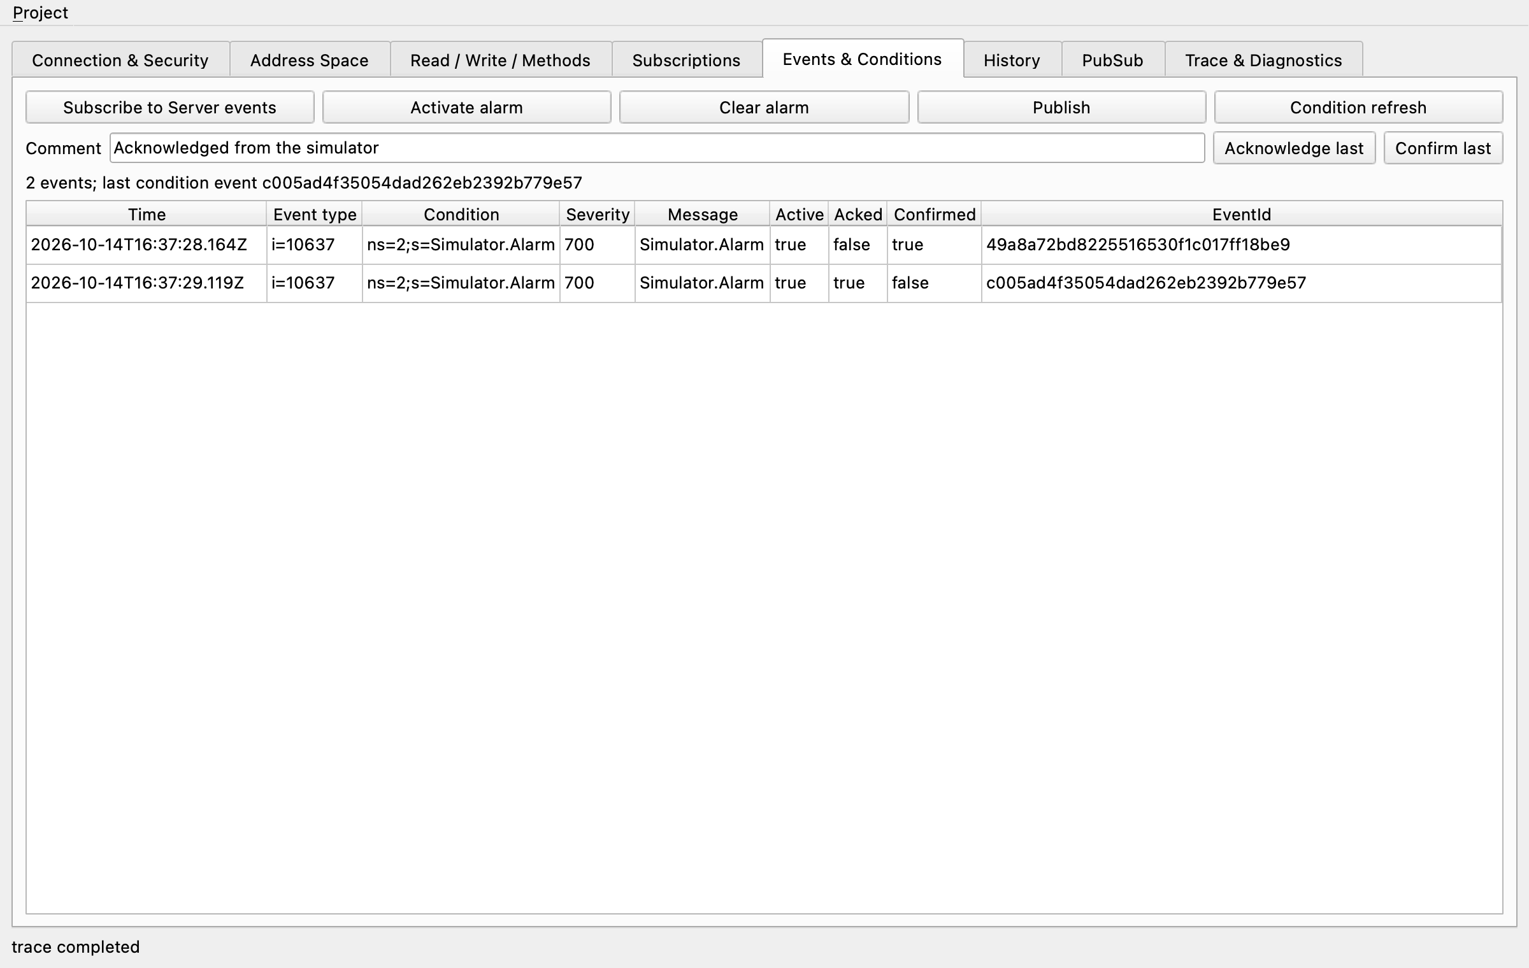The height and width of the screenshot is (968, 1529).
Task: Open Trace & Diagnostics tab
Action: click(1263, 60)
